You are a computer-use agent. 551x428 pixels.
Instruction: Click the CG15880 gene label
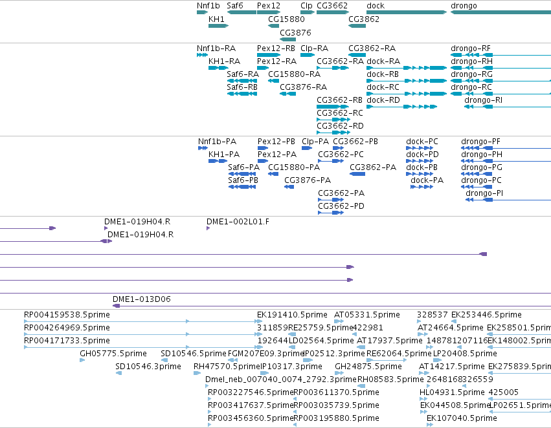click(x=286, y=19)
